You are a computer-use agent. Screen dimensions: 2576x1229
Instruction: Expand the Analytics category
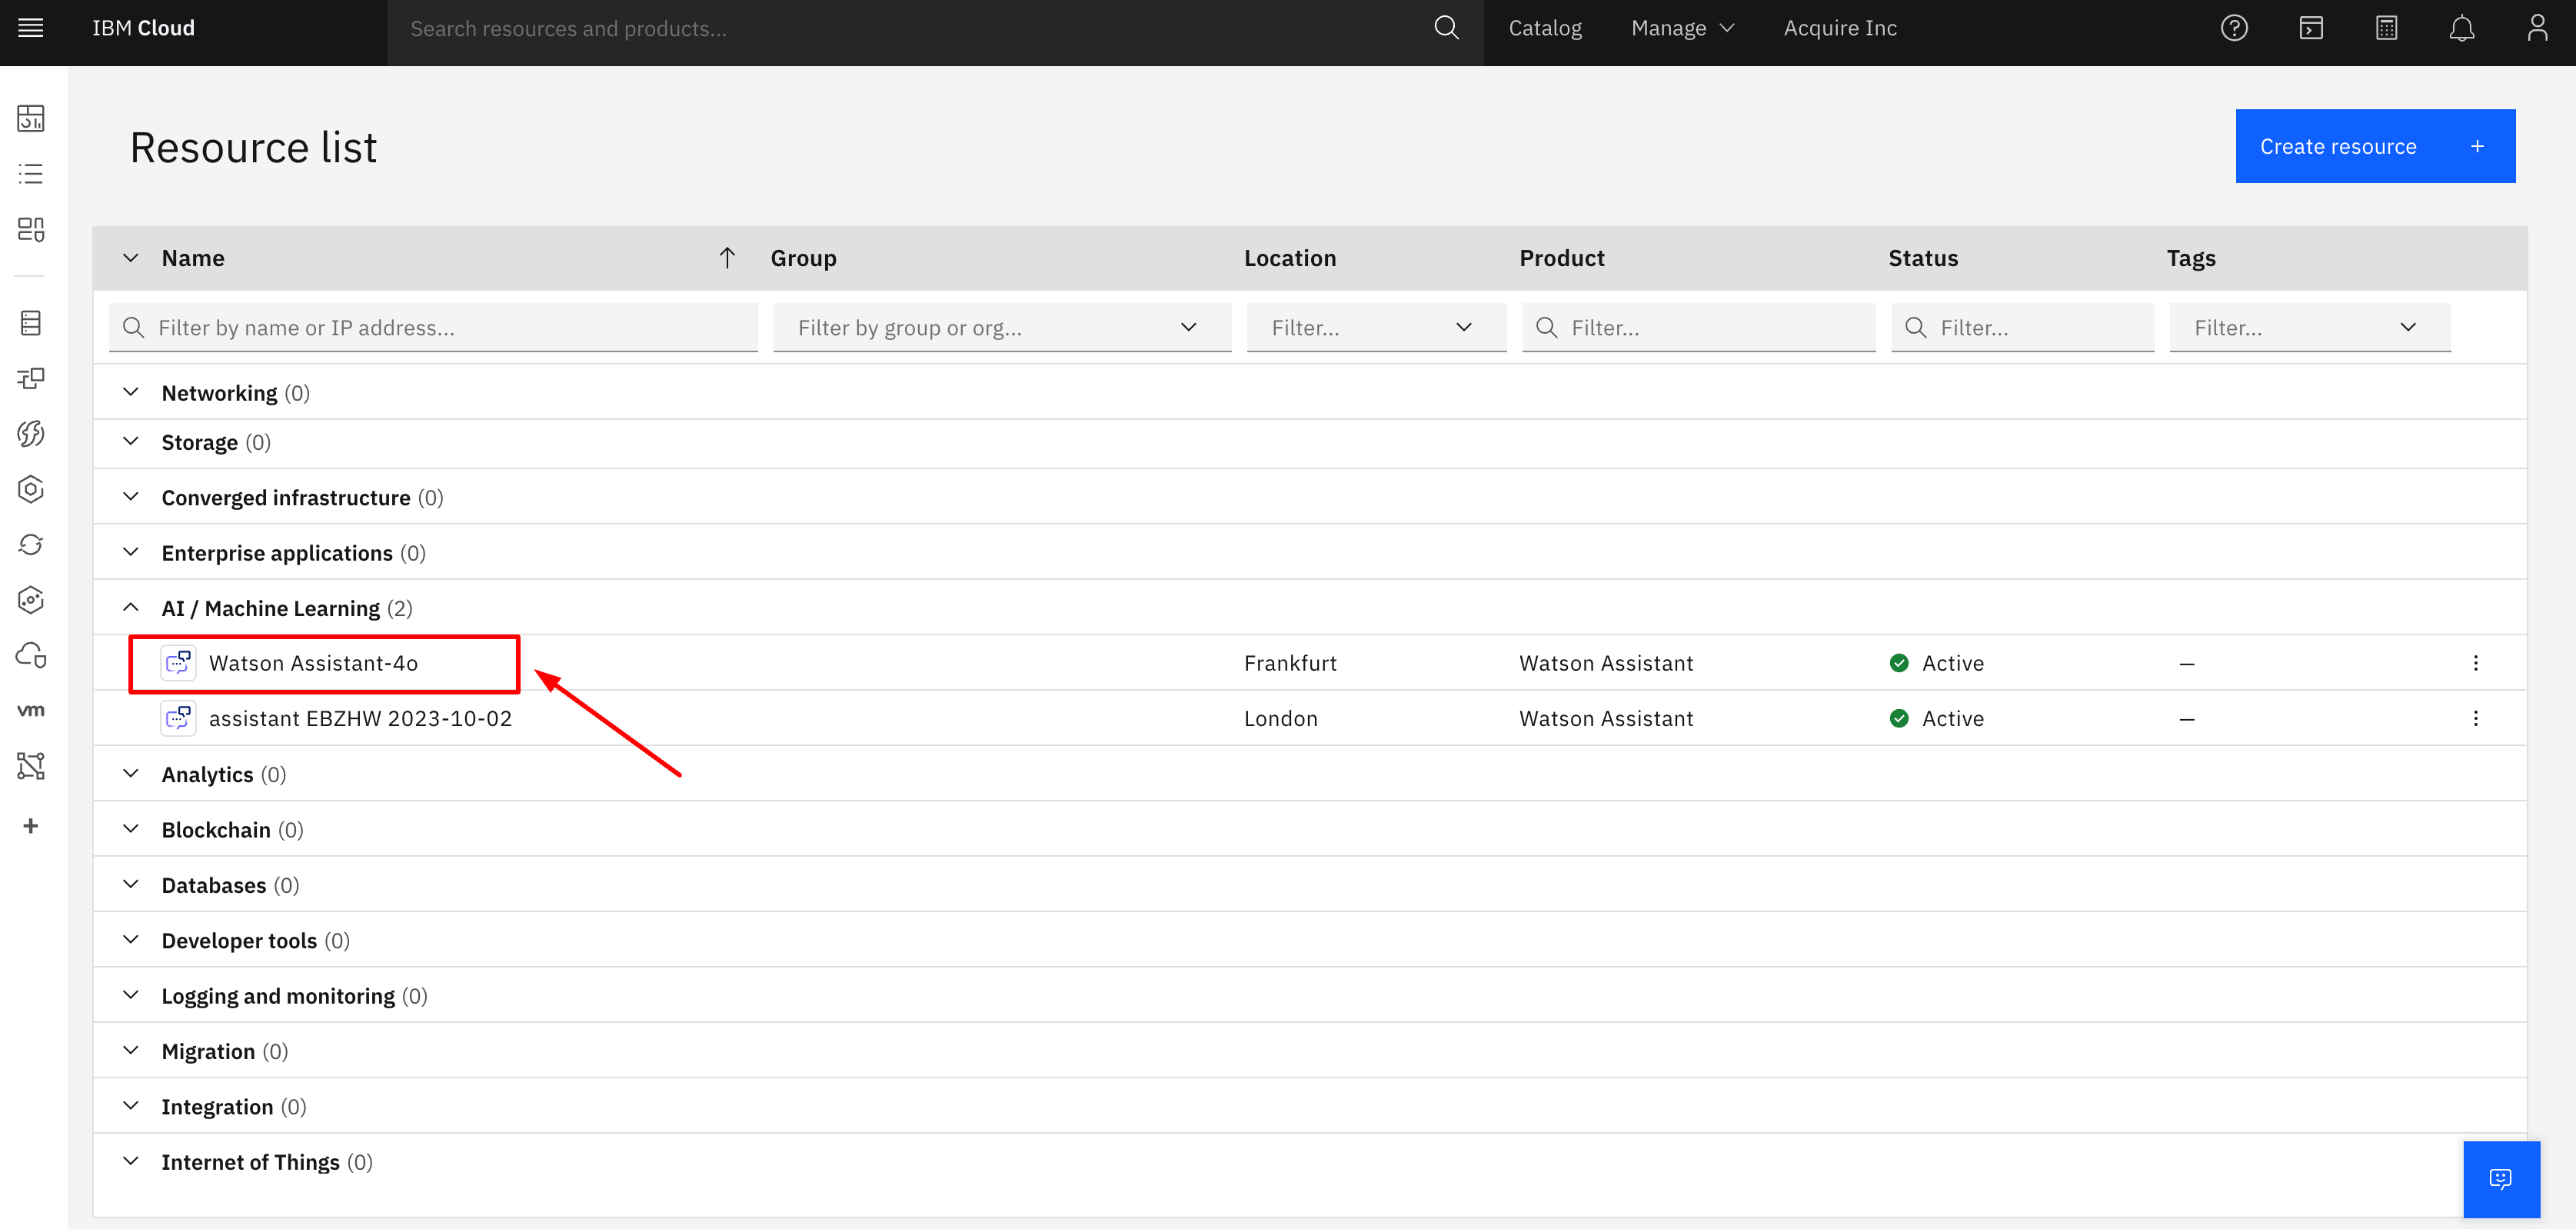(x=131, y=774)
